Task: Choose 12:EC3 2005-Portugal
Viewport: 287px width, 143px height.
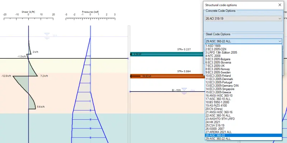Action: [243, 83]
